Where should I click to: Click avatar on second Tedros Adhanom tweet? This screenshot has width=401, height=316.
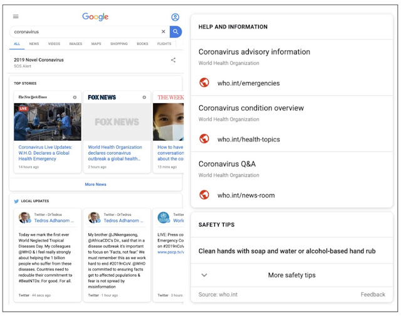(x=94, y=218)
